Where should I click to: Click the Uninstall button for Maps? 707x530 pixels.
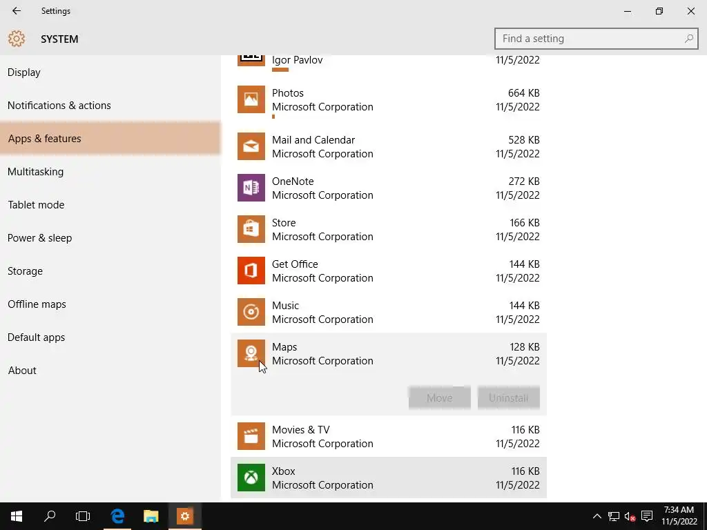[x=509, y=398]
